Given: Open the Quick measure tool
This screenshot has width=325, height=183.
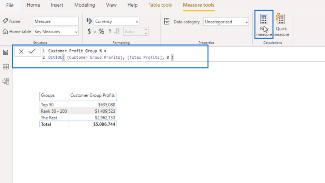Looking at the screenshot, I should tap(281, 25).
